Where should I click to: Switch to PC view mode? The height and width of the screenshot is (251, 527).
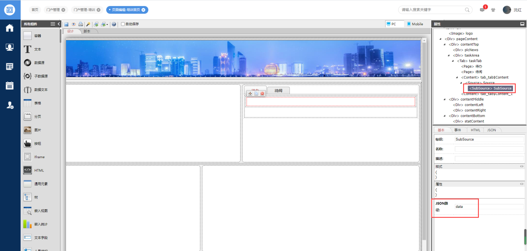395,24
